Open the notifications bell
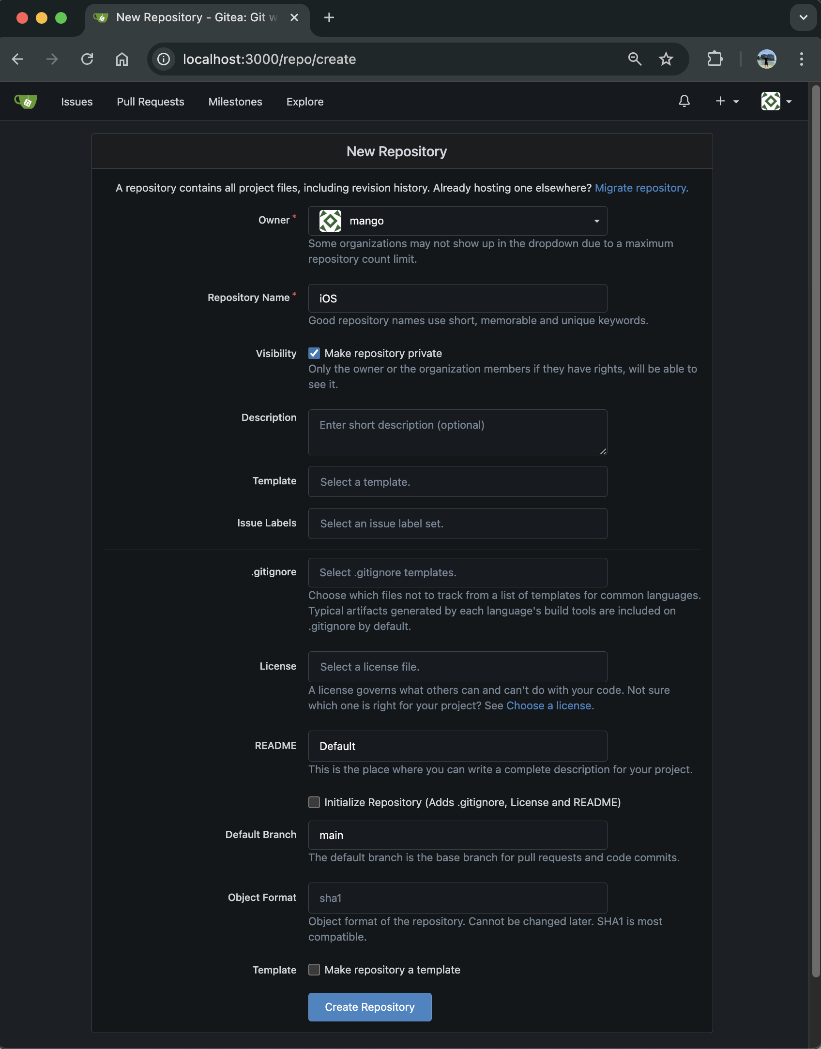This screenshot has width=821, height=1049. 684,101
